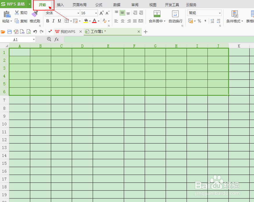Increase decimal places icon
The height and width of the screenshot is (202, 254).
tap(212, 21)
